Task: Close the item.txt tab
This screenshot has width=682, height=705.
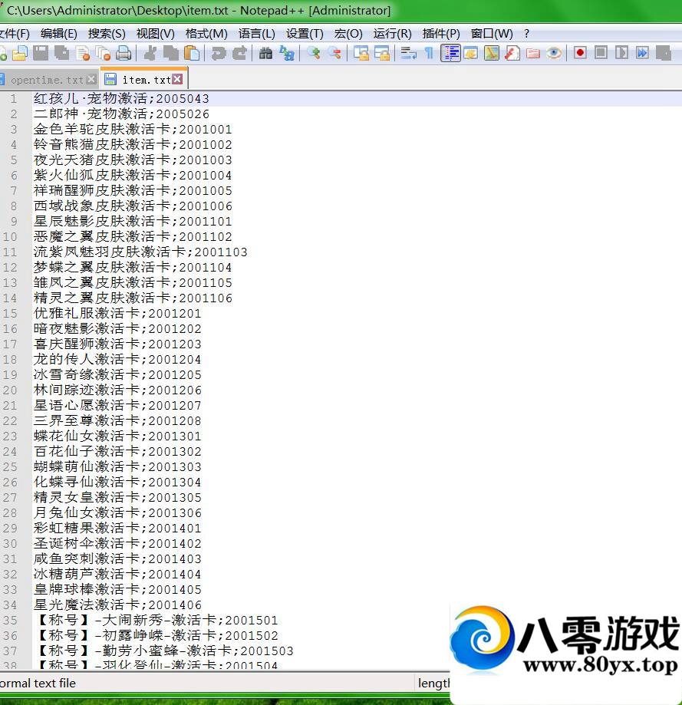Action: point(178,80)
